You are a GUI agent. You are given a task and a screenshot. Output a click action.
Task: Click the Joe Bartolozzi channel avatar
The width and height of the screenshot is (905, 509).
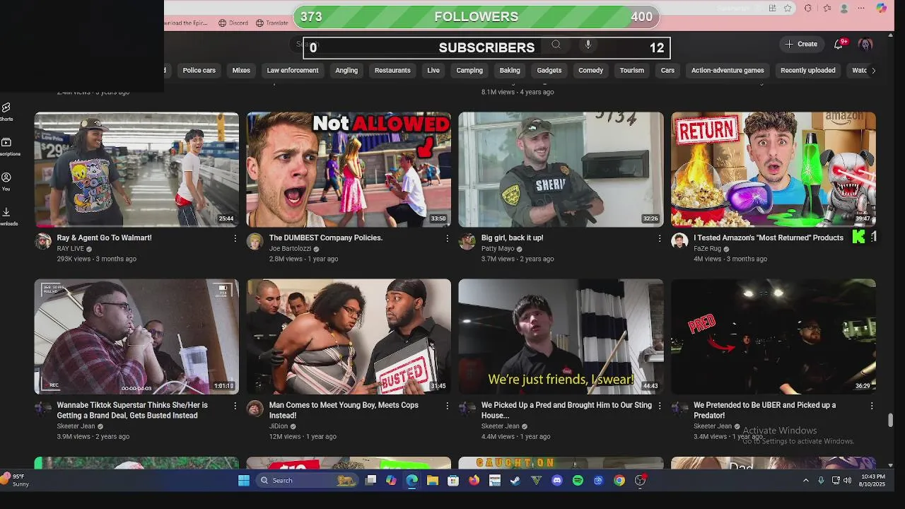coord(255,241)
